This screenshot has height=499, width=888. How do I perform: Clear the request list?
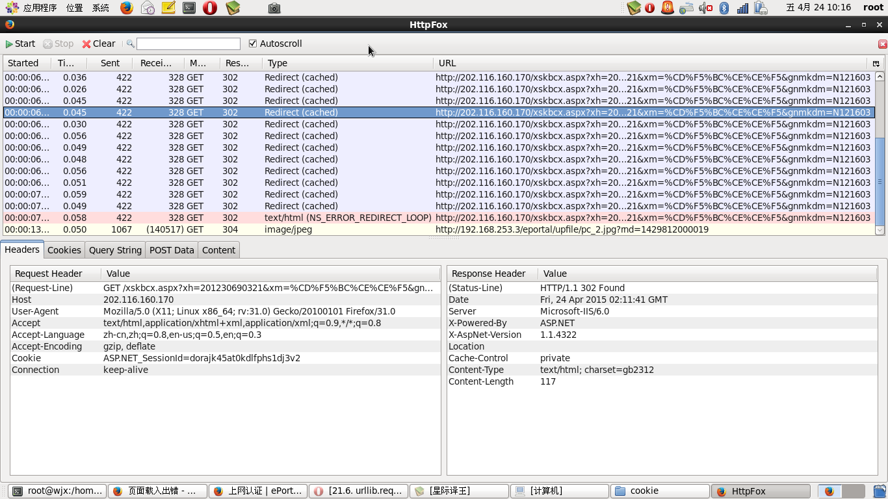(99, 44)
